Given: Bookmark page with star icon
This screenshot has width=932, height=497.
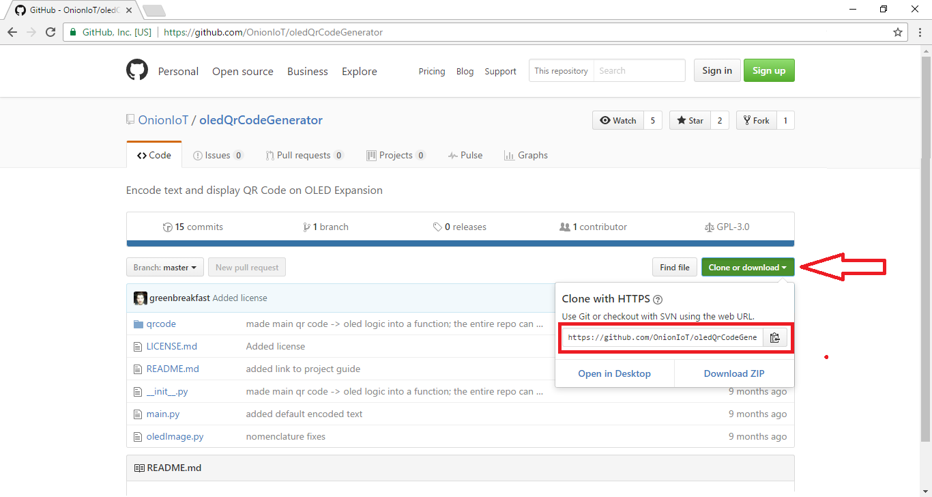Looking at the screenshot, I should click(x=898, y=32).
